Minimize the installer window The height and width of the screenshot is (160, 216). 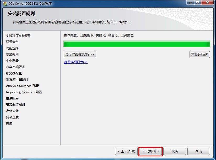[x=191, y=3]
